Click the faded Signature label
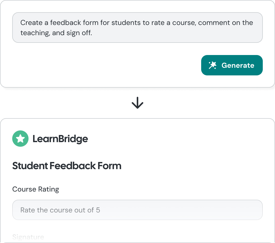Viewport: 275px width, 243px height. [28, 237]
